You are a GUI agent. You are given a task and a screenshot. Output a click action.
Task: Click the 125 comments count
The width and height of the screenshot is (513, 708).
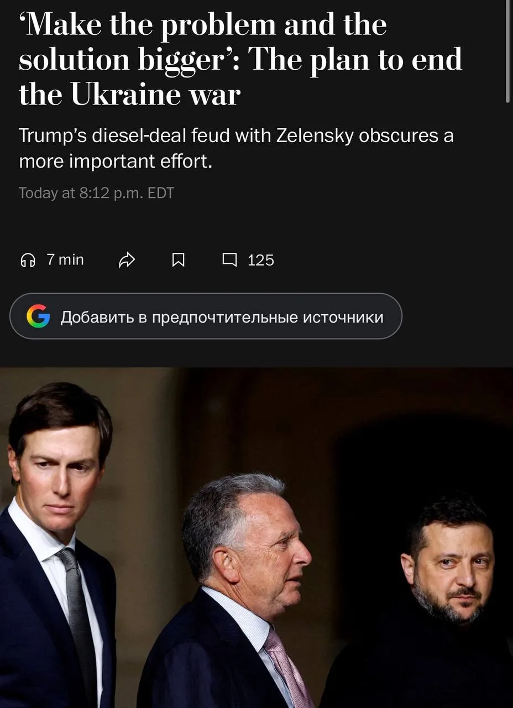click(261, 260)
